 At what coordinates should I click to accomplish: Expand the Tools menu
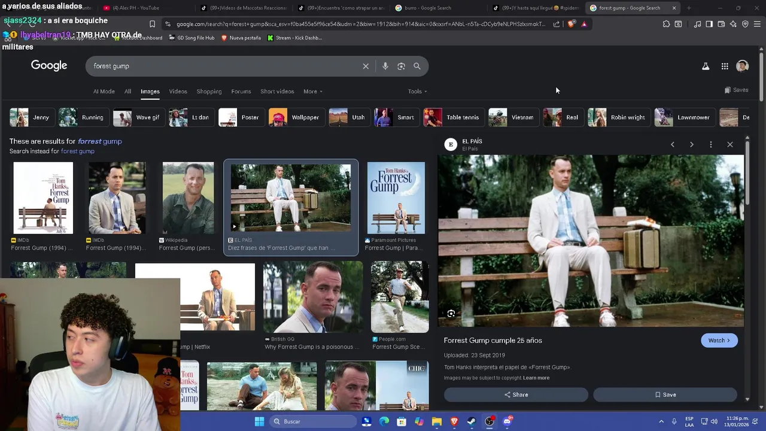[418, 92]
